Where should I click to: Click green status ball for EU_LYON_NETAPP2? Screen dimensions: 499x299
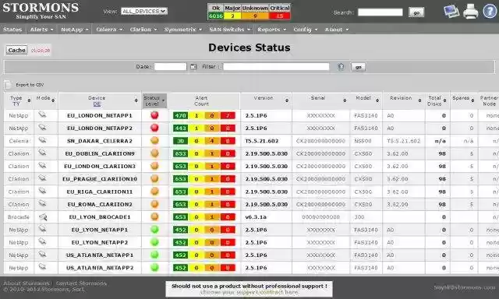coord(154,242)
